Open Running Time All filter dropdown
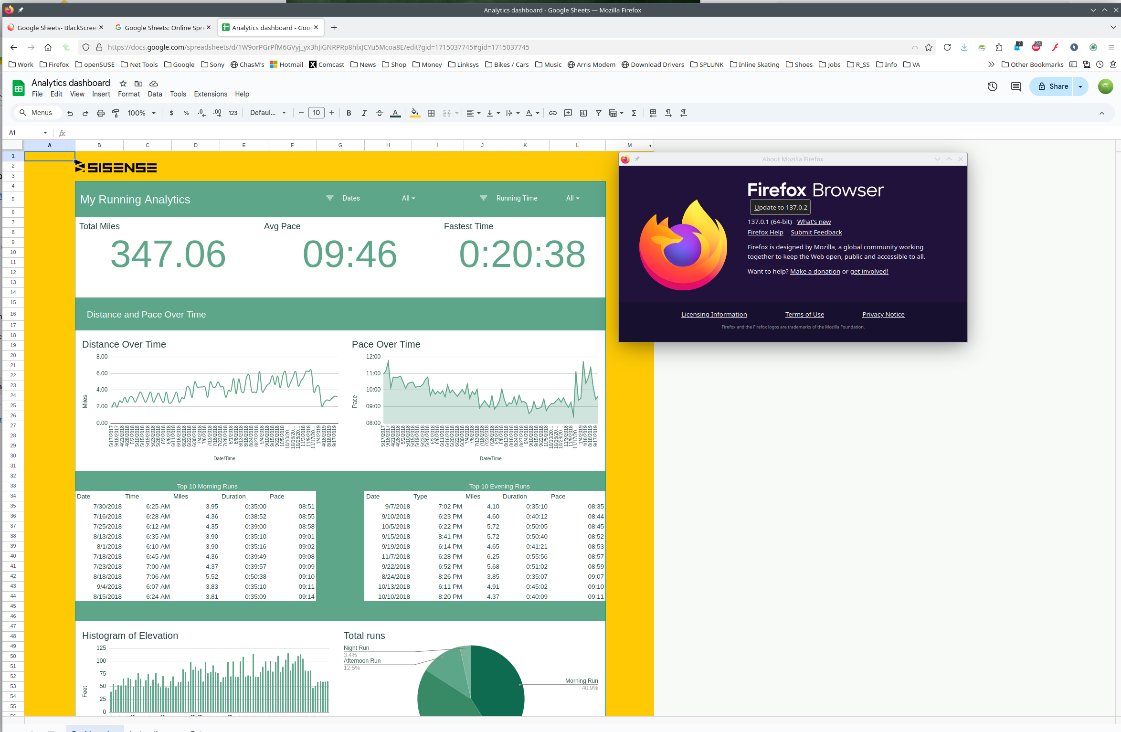This screenshot has width=1121, height=732. pyautogui.click(x=573, y=198)
